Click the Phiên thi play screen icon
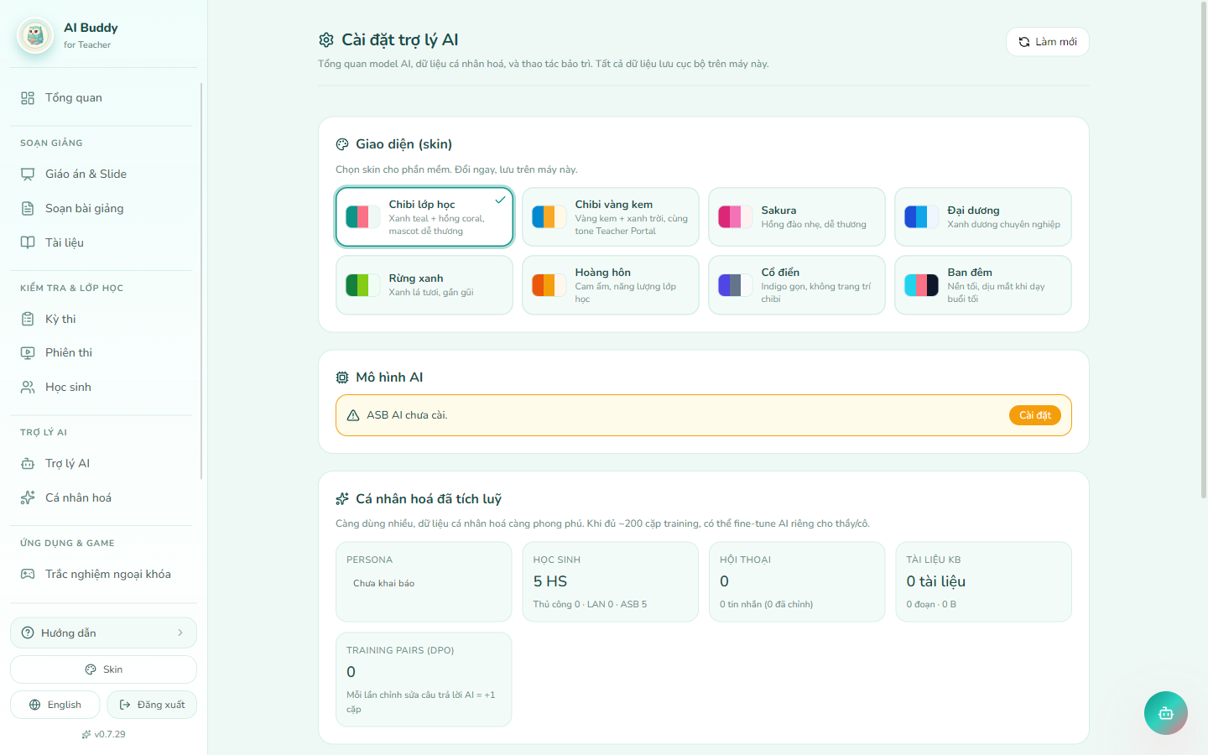 [x=28, y=353]
